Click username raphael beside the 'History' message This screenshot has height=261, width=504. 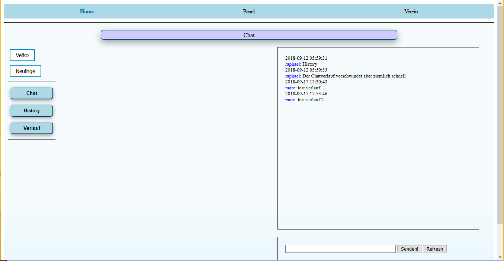[x=293, y=64]
